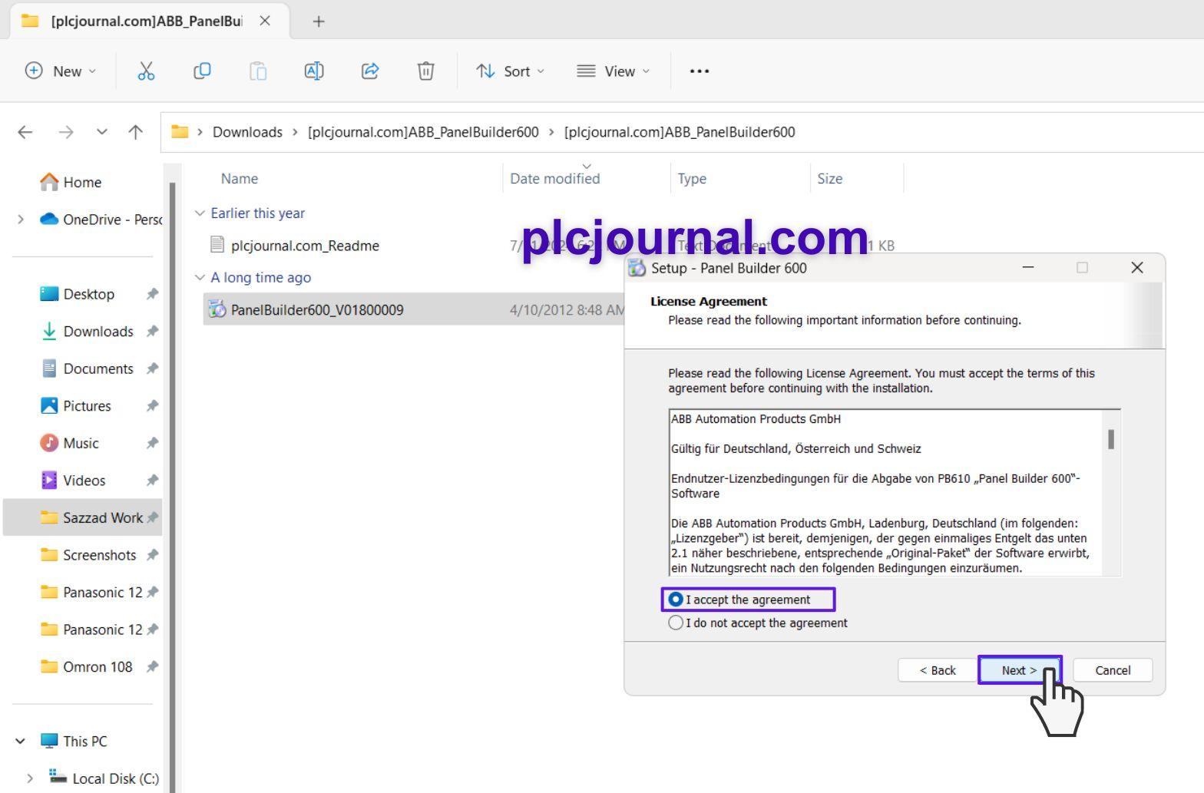
Task: Open Pictures in quick access
Action: point(87,406)
